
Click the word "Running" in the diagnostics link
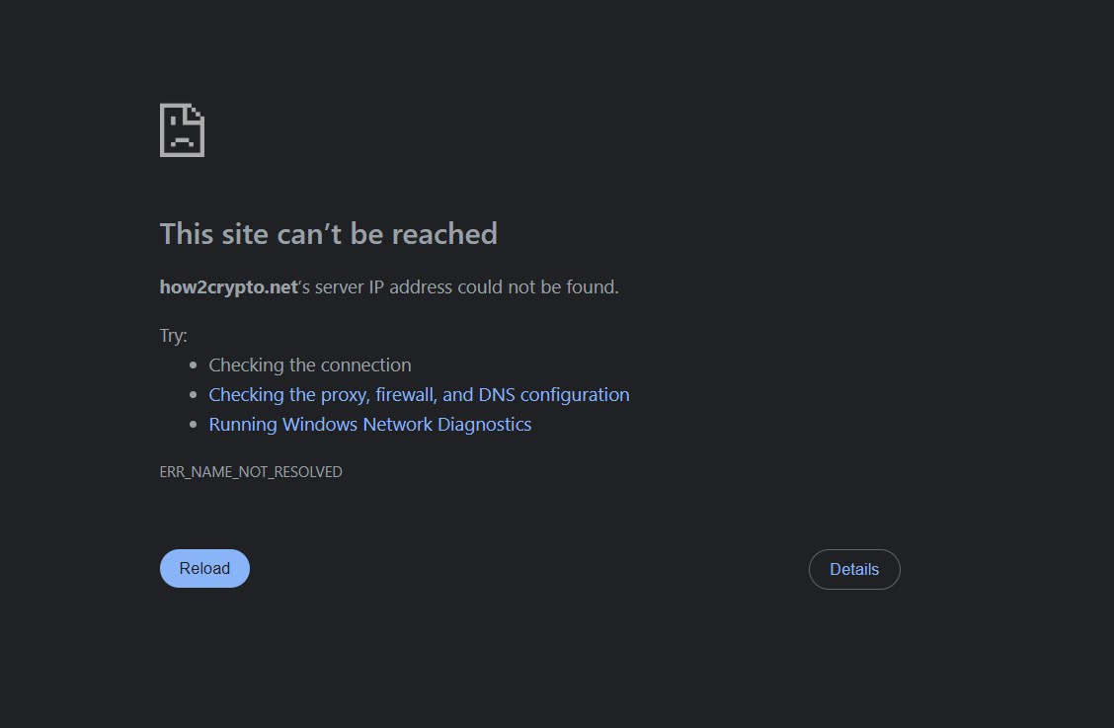click(x=243, y=425)
